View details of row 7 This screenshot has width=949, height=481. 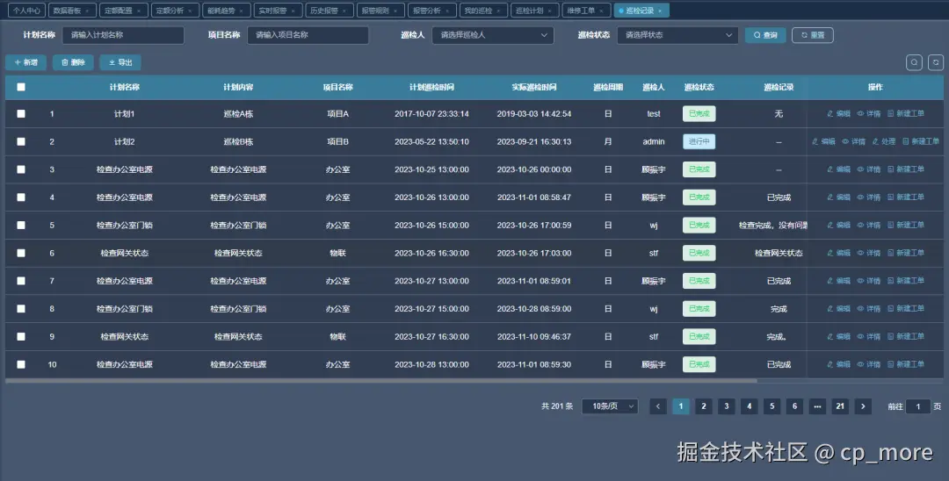point(868,280)
